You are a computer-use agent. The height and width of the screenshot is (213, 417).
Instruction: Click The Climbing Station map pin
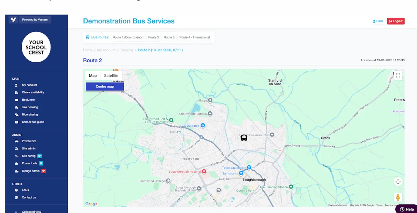pos(291,187)
